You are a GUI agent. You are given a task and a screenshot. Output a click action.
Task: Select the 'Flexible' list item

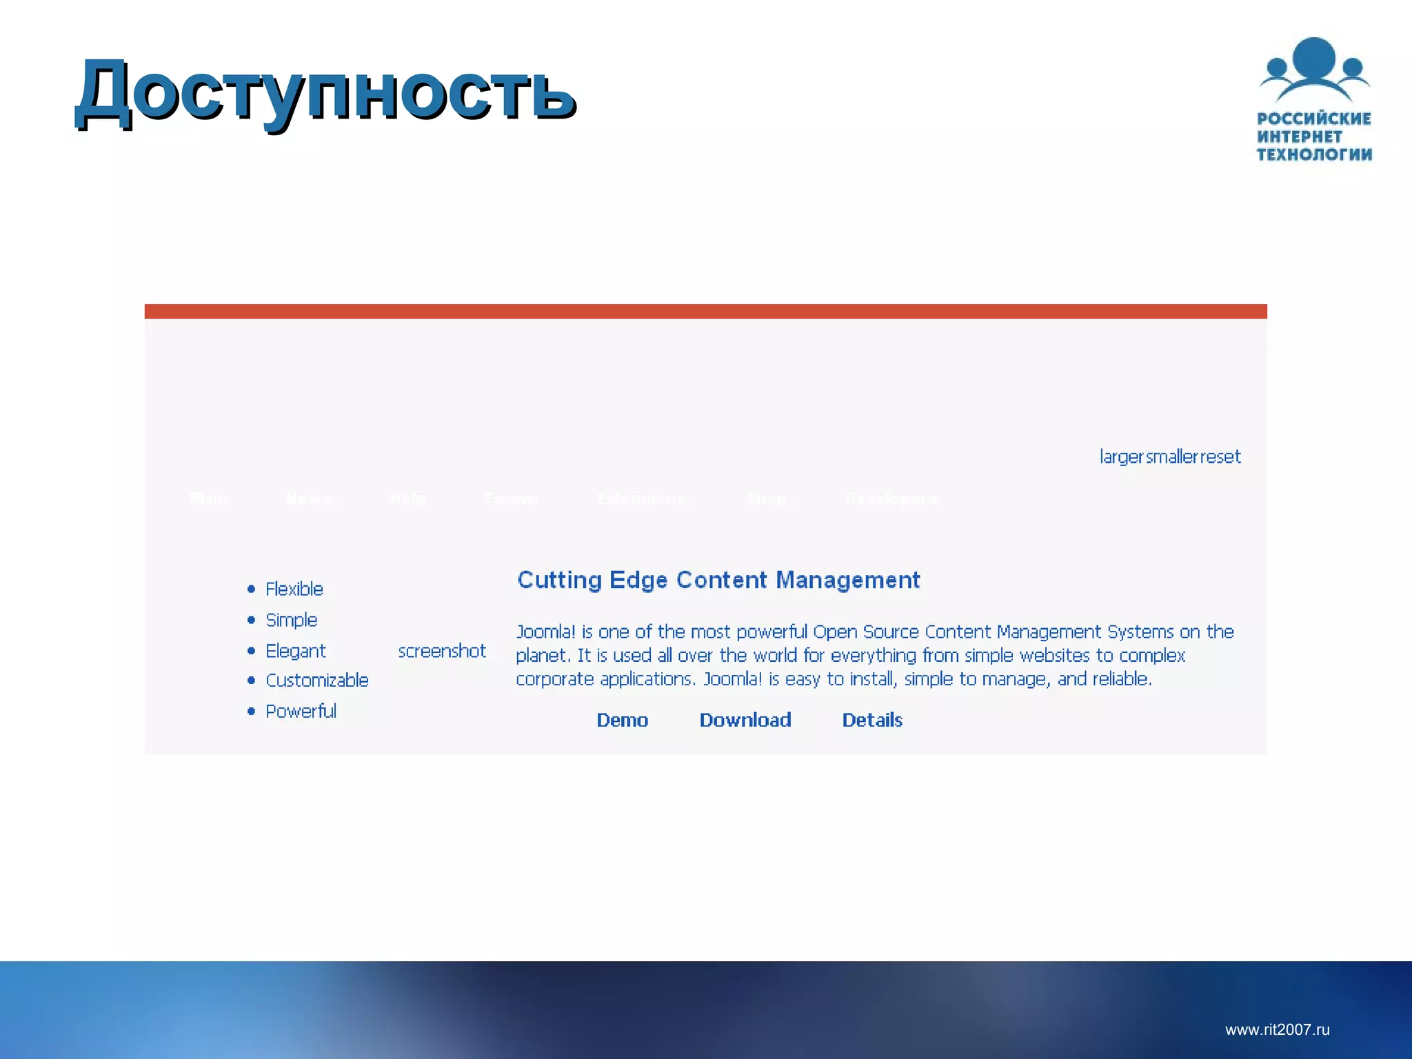pos(294,589)
